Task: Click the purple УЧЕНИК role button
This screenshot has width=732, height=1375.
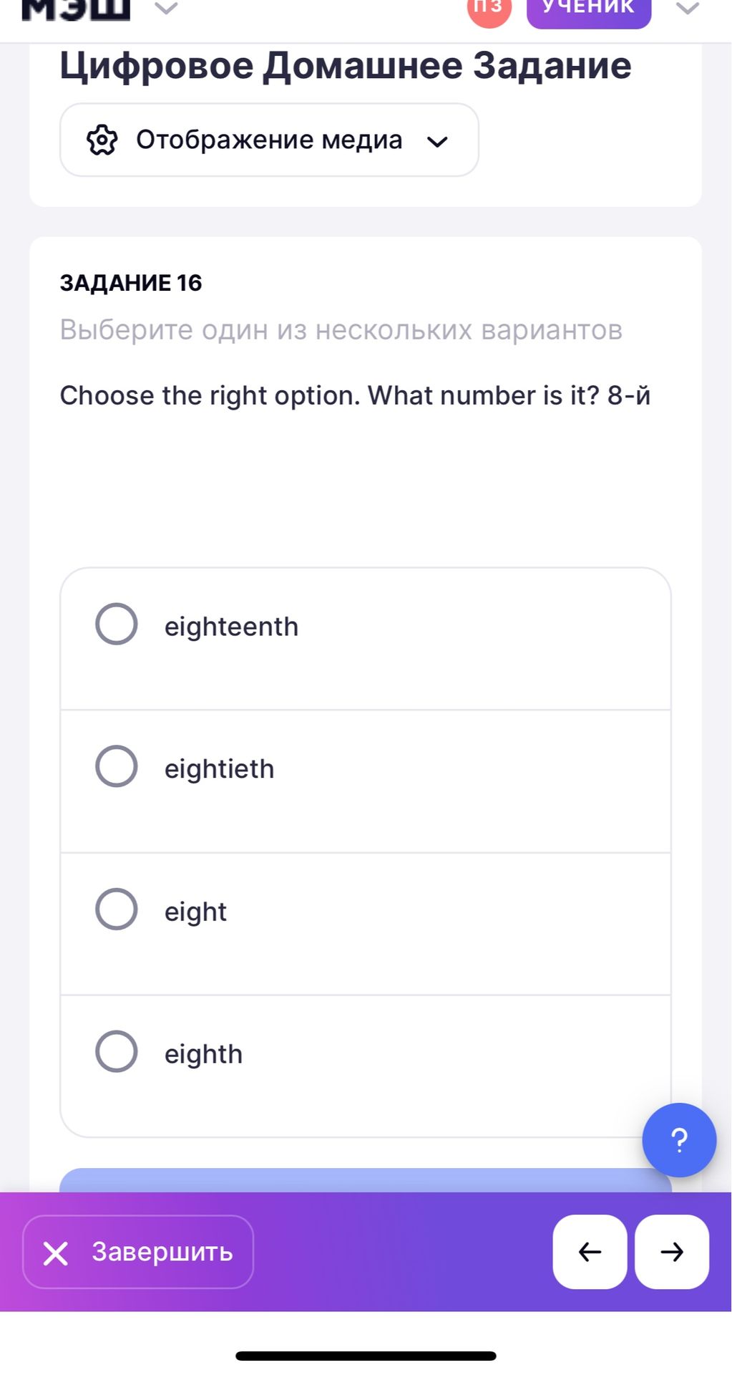Action: tap(589, 10)
